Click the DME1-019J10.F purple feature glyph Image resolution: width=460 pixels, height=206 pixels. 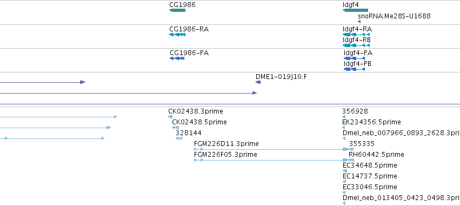[x=258, y=82]
